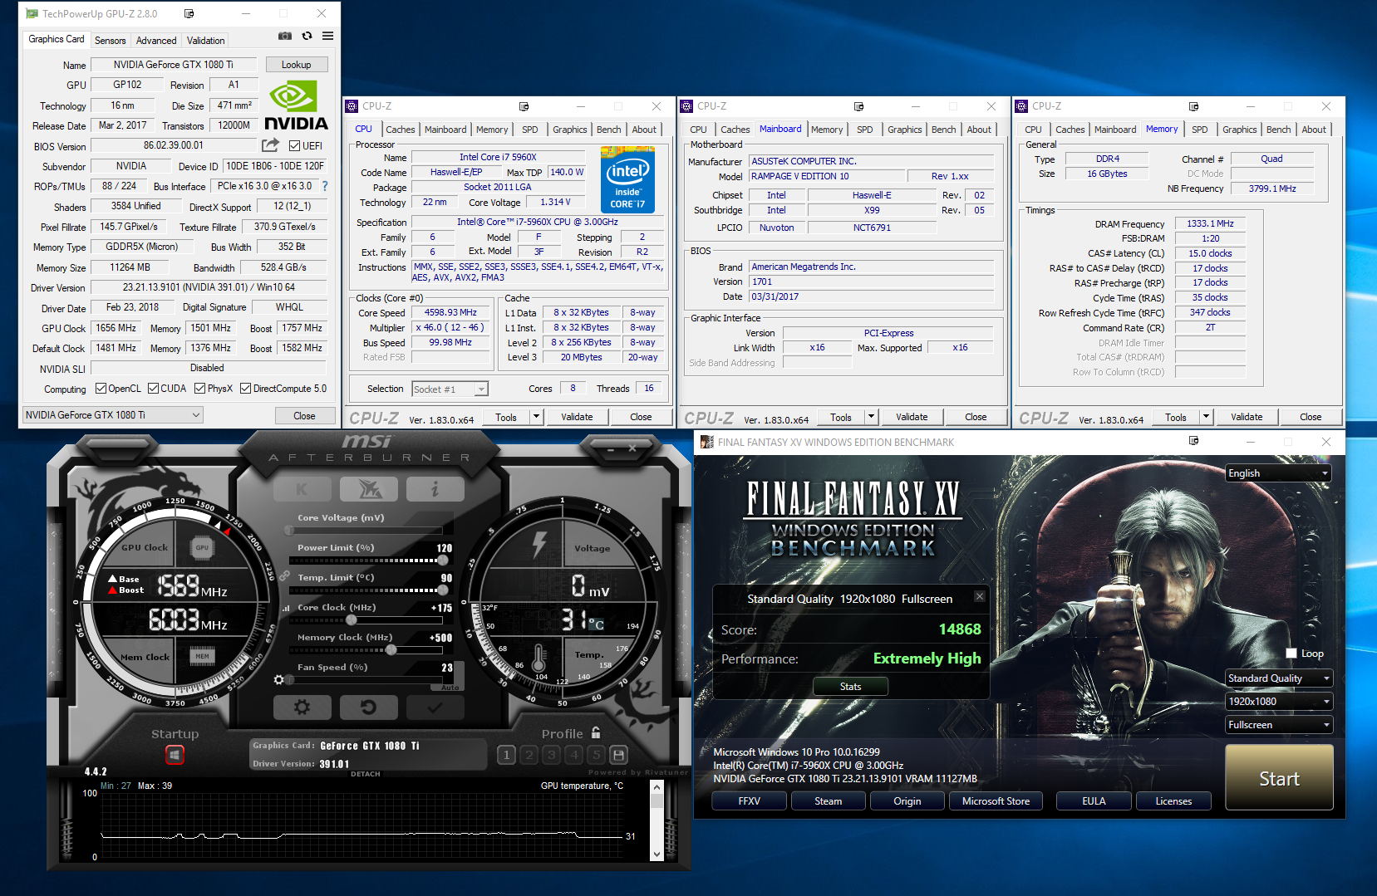Launch Kombustor via the jet icon

[369, 489]
